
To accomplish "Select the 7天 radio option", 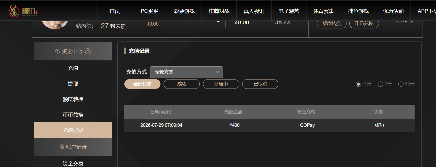I will click(x=380, y=84).
